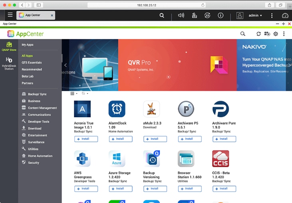Open the Browser Station app icon
Viewport: 292px width, 203px height.
(x=186, y=159)
